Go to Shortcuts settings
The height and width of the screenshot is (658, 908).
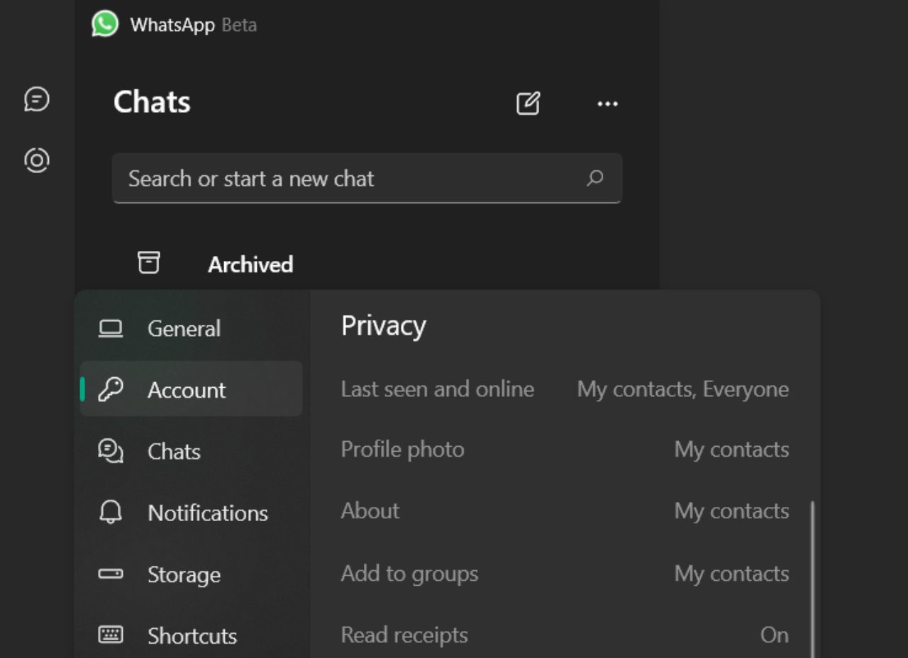coord(192,636)
